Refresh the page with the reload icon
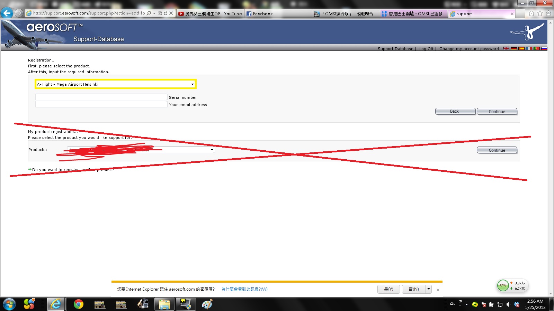 click(166, 13)
